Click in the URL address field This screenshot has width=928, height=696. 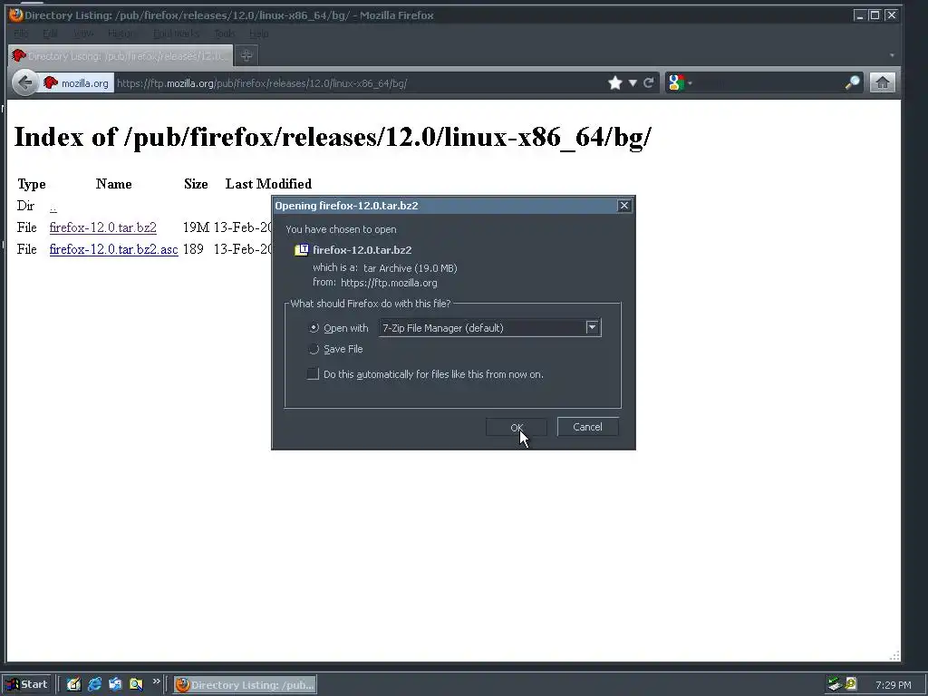(359, 82)
